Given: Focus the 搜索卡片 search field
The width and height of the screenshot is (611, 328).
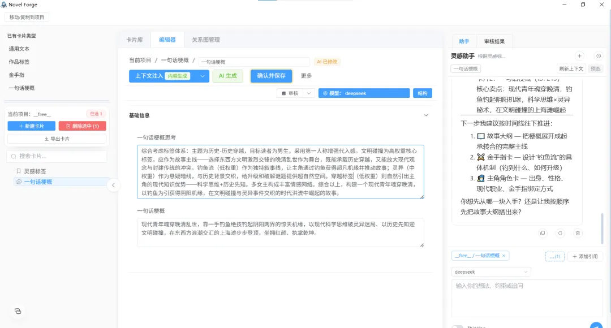Looking at the screenshot, I should point(57,156).
